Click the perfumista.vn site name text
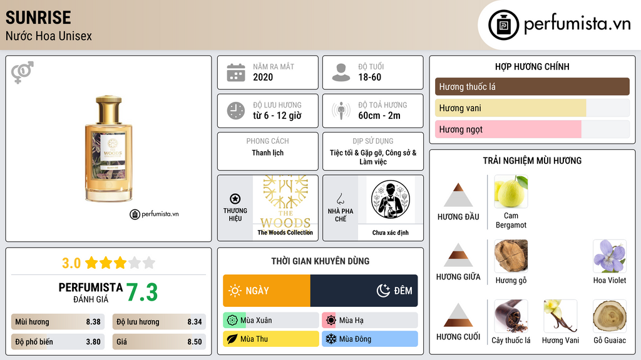The width and height of the screenshot is (641, 360). coord(577,24)
